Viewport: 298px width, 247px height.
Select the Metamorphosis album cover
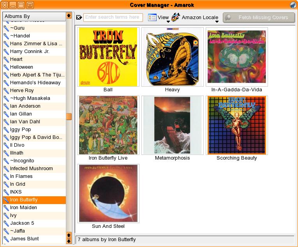(173, 125)
